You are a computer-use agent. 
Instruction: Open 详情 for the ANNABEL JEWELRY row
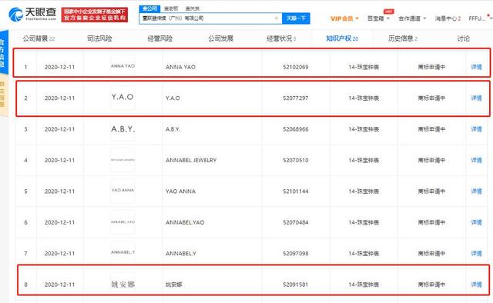[476, 160]
